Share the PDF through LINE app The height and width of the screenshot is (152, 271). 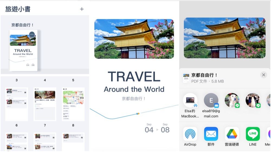point(253,134)
